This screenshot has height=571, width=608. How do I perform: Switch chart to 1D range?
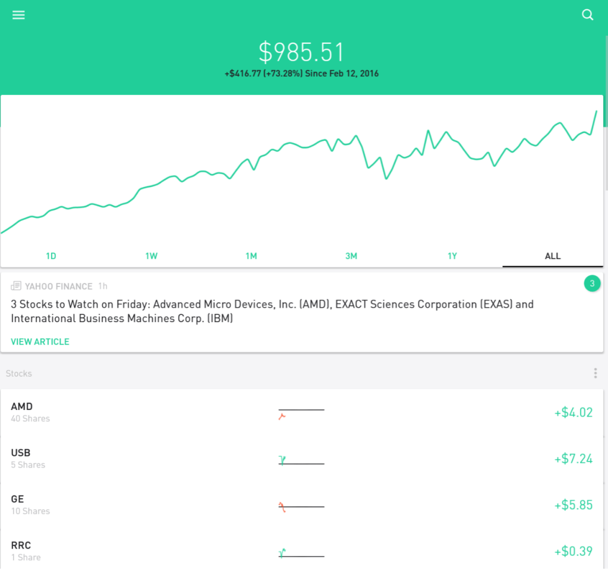(51, 256)
